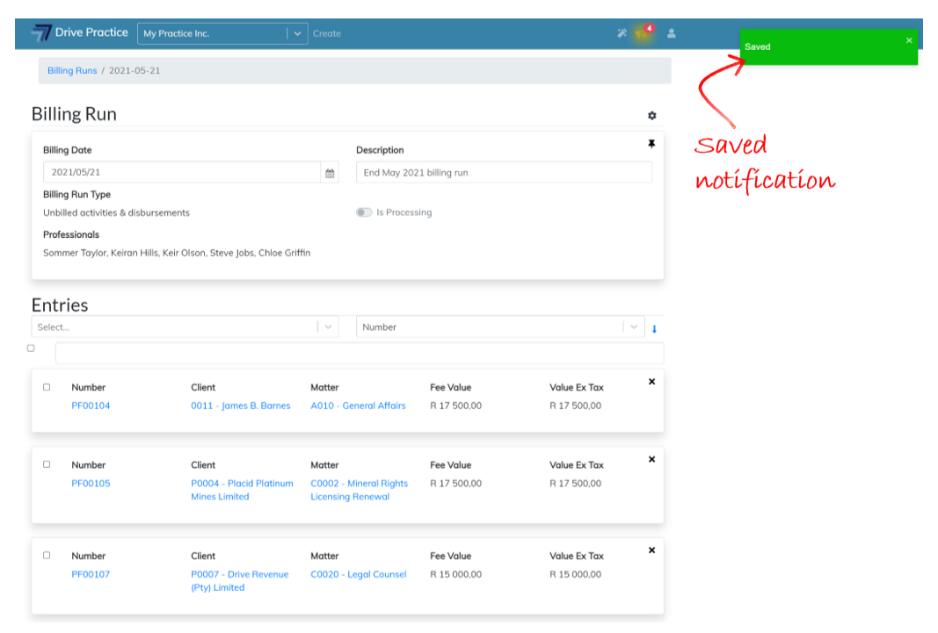Toggle the entries sort direction arrow
Viewport: 938px width, 633px height.
pos(654,329)
